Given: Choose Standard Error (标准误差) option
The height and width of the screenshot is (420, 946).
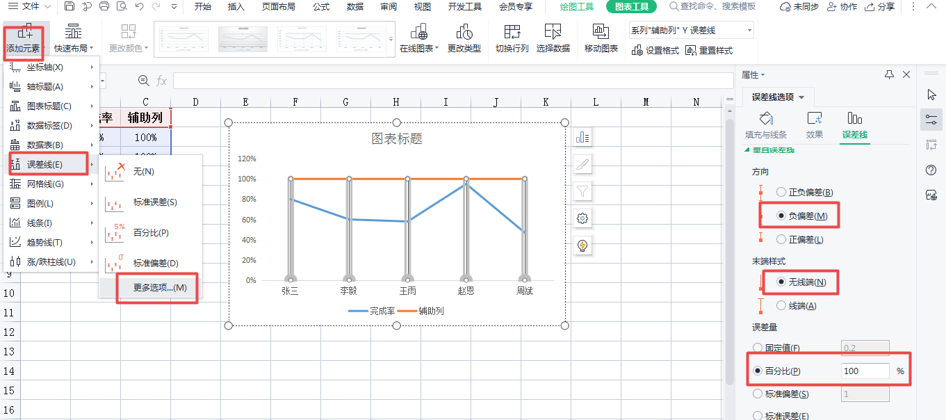Looking at the screenshot, I should coord(150,202).
